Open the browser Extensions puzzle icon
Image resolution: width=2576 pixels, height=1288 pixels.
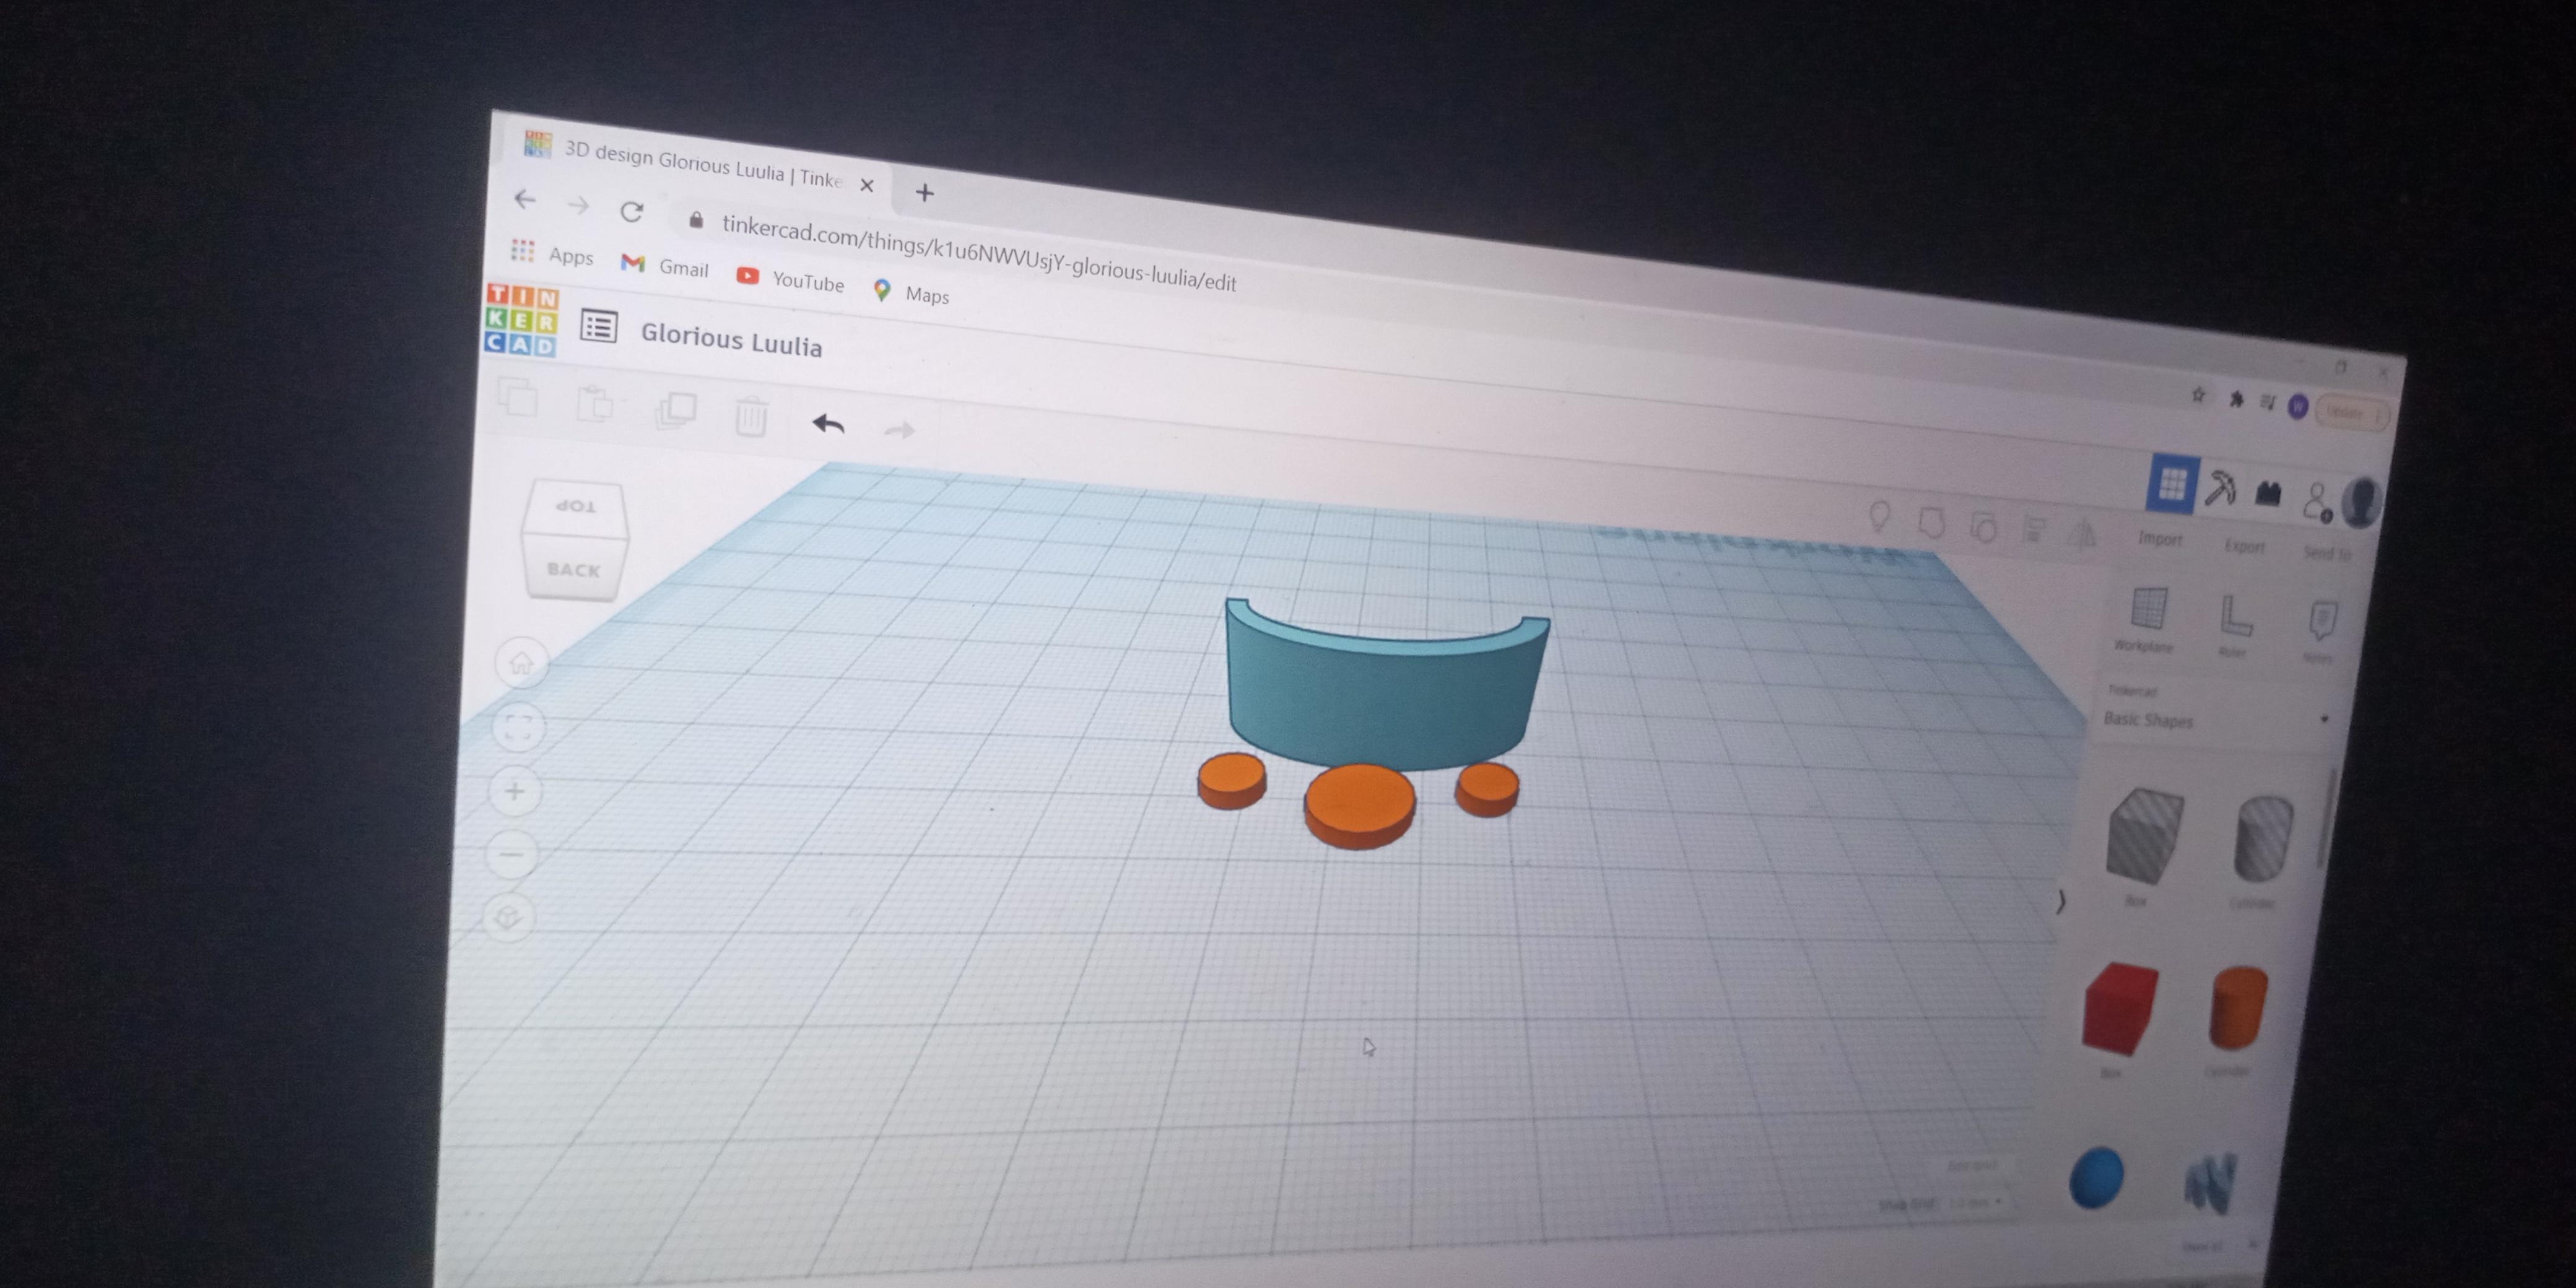click(x=2236, y=399)
